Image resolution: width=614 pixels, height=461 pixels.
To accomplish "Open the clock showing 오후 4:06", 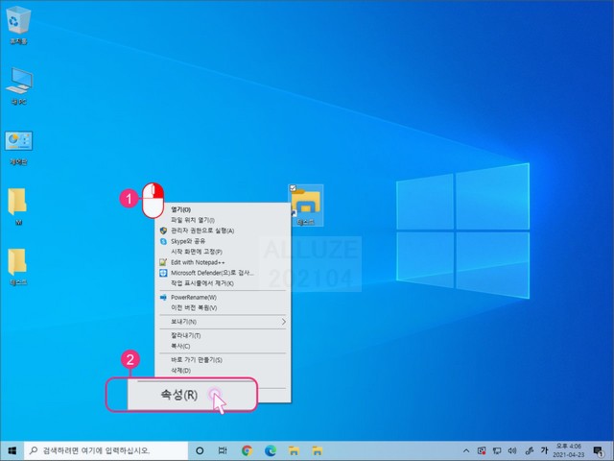I will click(x=569, y=450).
